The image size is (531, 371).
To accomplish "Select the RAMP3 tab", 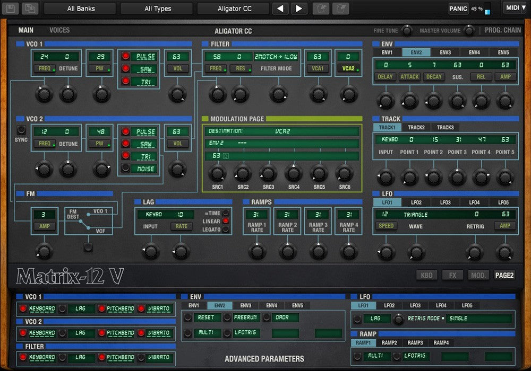I will click(415, 342).
